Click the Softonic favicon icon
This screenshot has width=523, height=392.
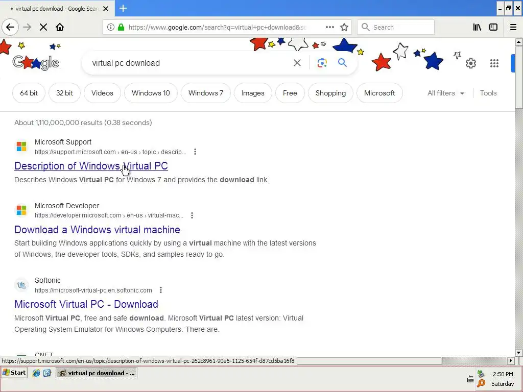21,285
